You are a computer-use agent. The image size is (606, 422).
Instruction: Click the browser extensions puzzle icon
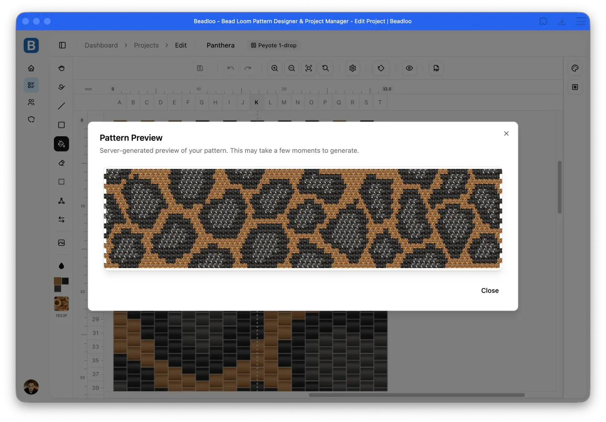[543, 21]
